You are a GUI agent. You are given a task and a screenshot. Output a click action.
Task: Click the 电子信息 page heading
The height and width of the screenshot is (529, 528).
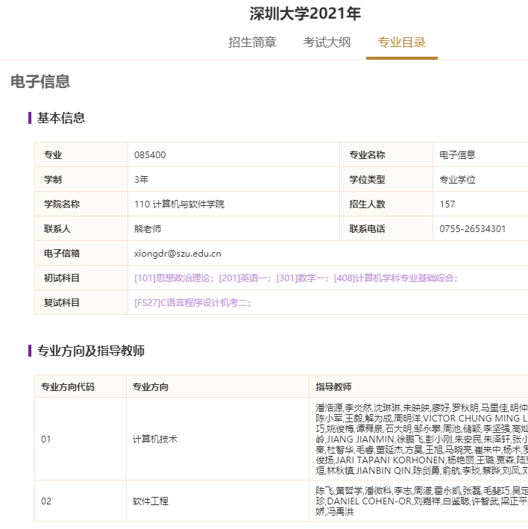pos(40,81)
